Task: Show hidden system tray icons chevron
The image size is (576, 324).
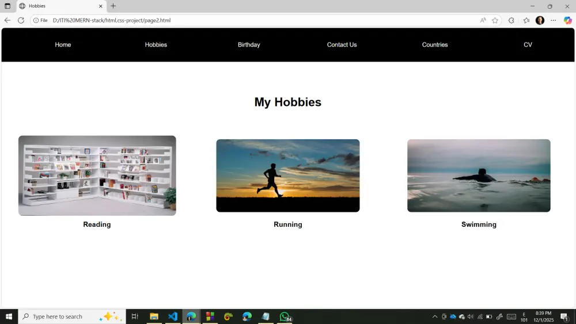Action: (434, 317)
